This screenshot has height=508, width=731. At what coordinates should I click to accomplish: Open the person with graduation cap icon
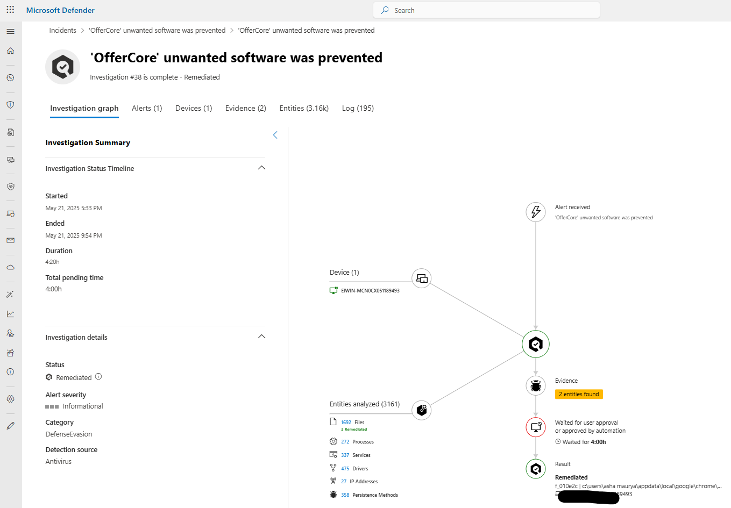coord(10,333)
